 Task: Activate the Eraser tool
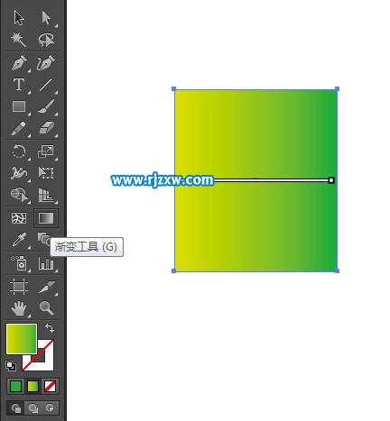pos(46,128)
